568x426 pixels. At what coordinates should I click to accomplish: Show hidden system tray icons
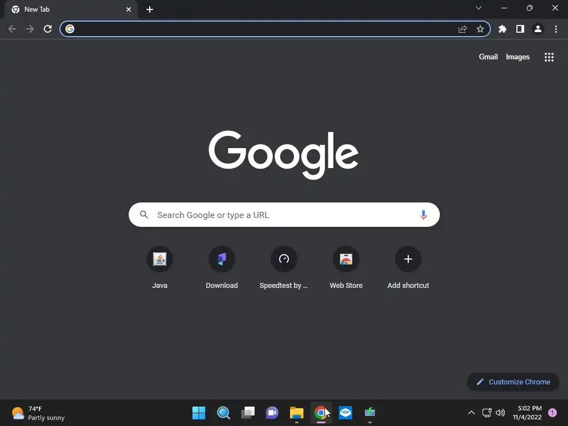pos(471,413)
